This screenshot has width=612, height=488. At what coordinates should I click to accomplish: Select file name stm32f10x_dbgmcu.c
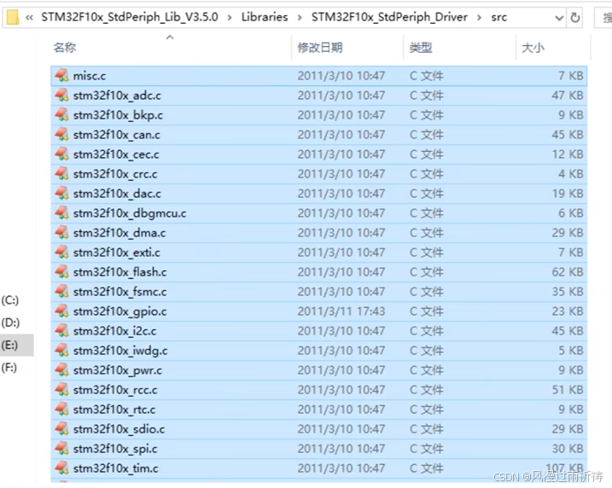[x=130, y=213]
